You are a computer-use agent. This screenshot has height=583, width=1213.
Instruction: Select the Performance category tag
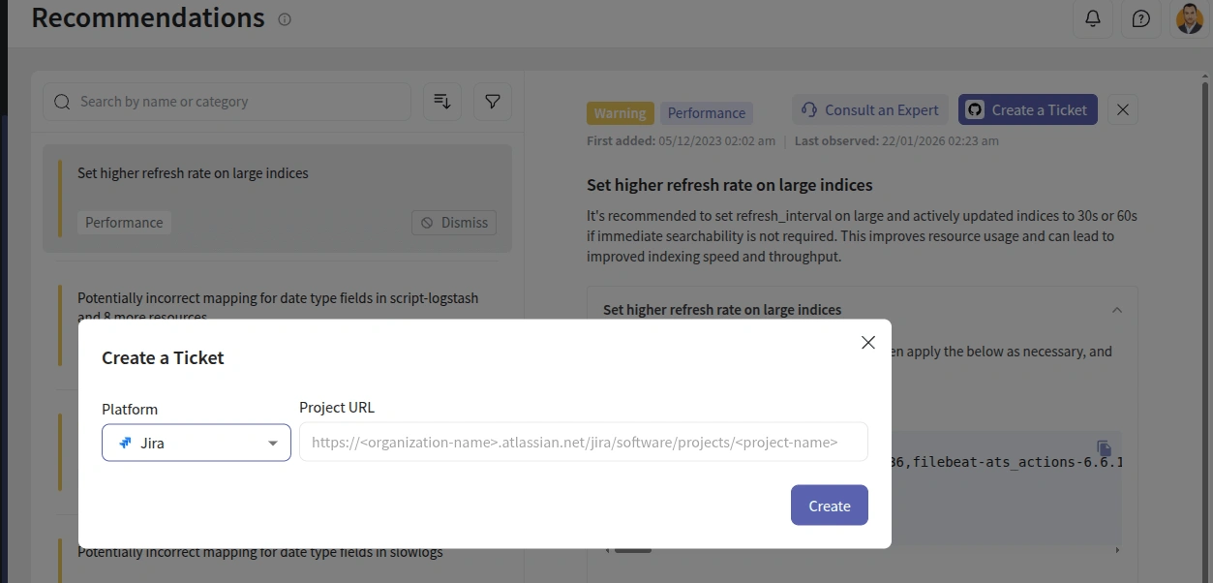[x=124, y=222]
